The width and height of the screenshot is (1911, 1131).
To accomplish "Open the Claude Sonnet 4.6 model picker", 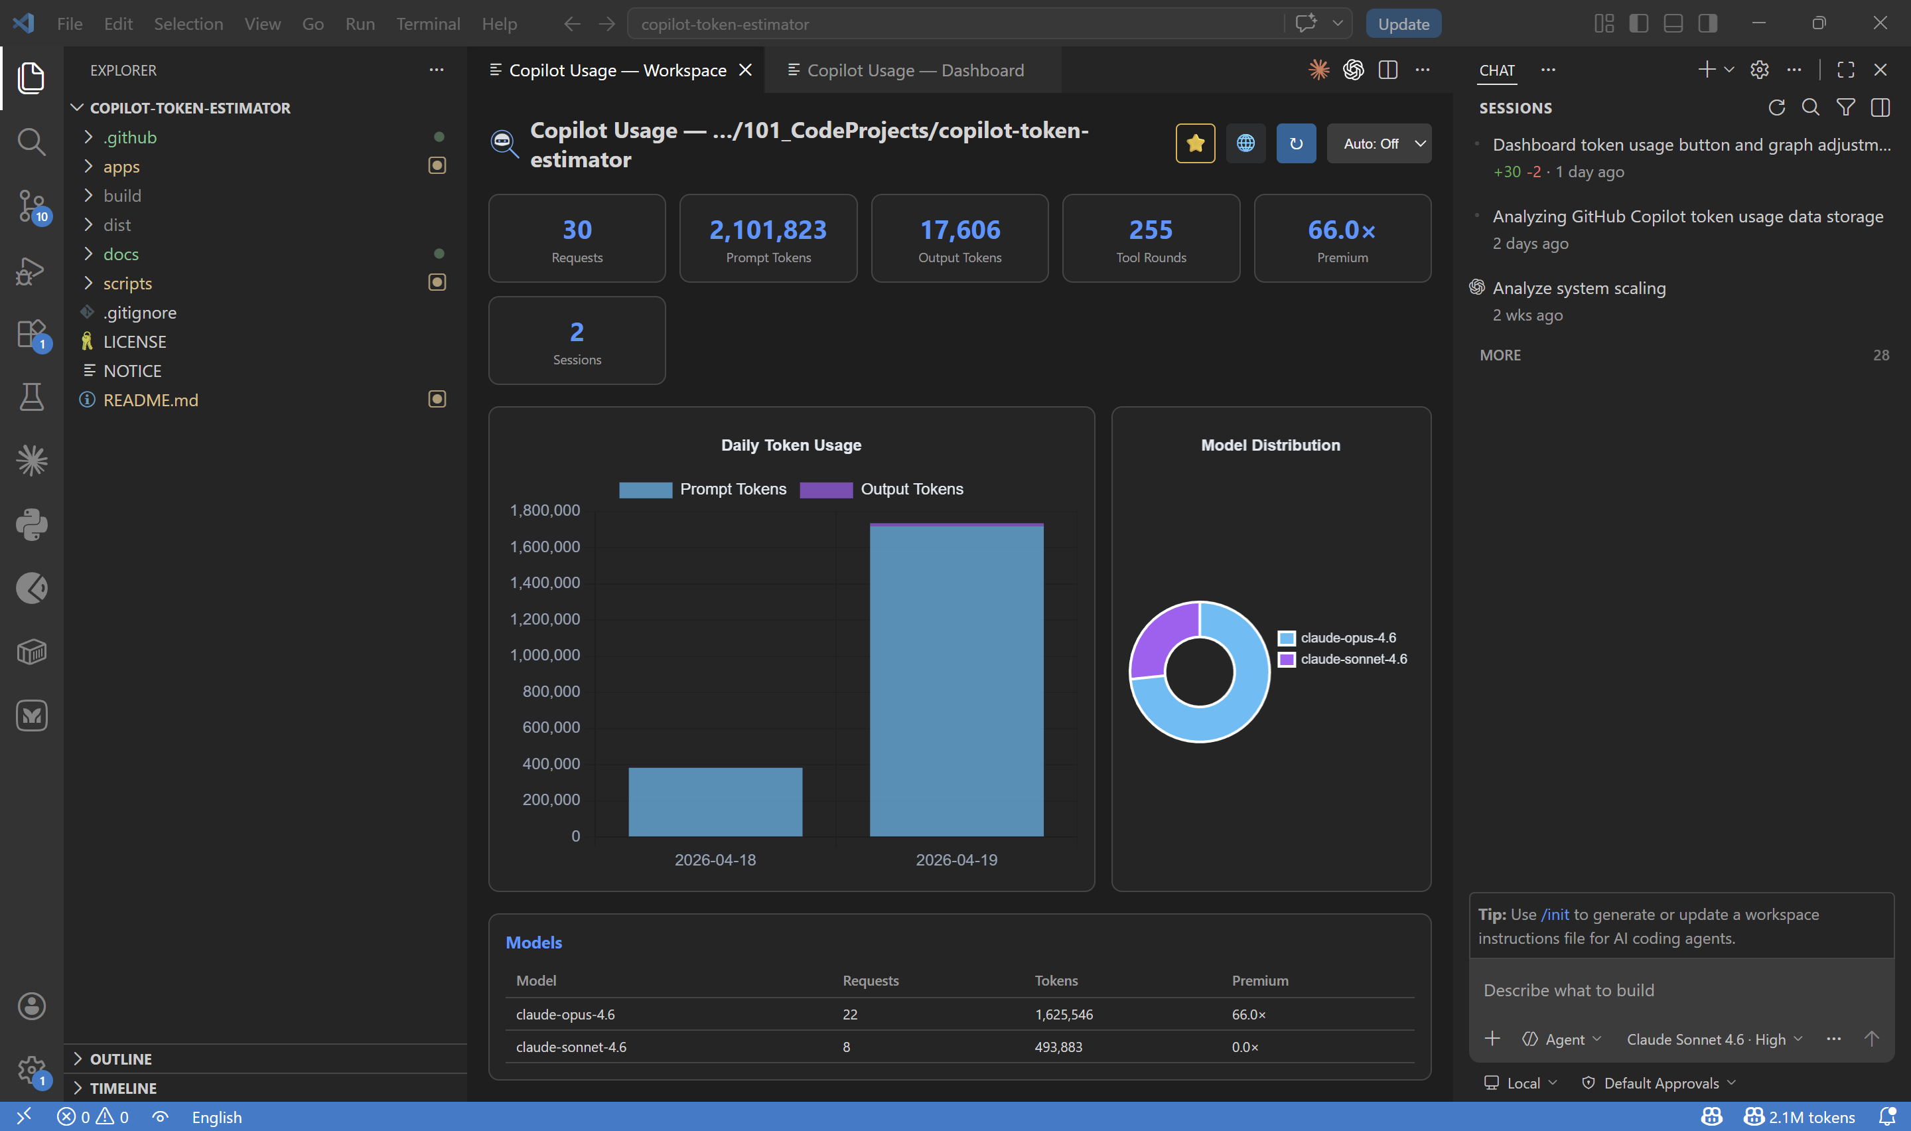I will tap(1715, 1039).
